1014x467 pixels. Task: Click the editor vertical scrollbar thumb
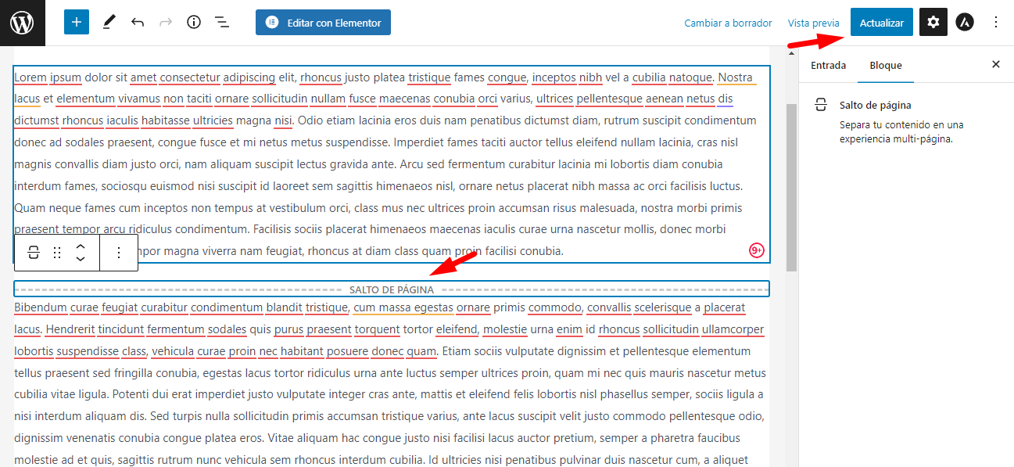pyautogui.click(x=791, y=186)
